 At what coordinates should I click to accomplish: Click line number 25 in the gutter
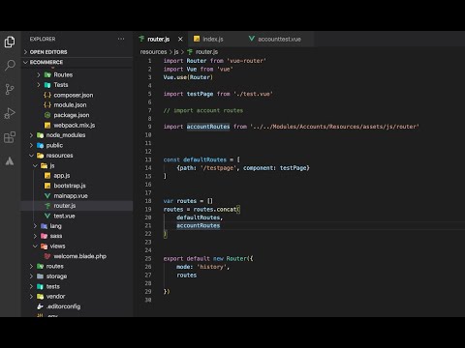coord(148,258)
